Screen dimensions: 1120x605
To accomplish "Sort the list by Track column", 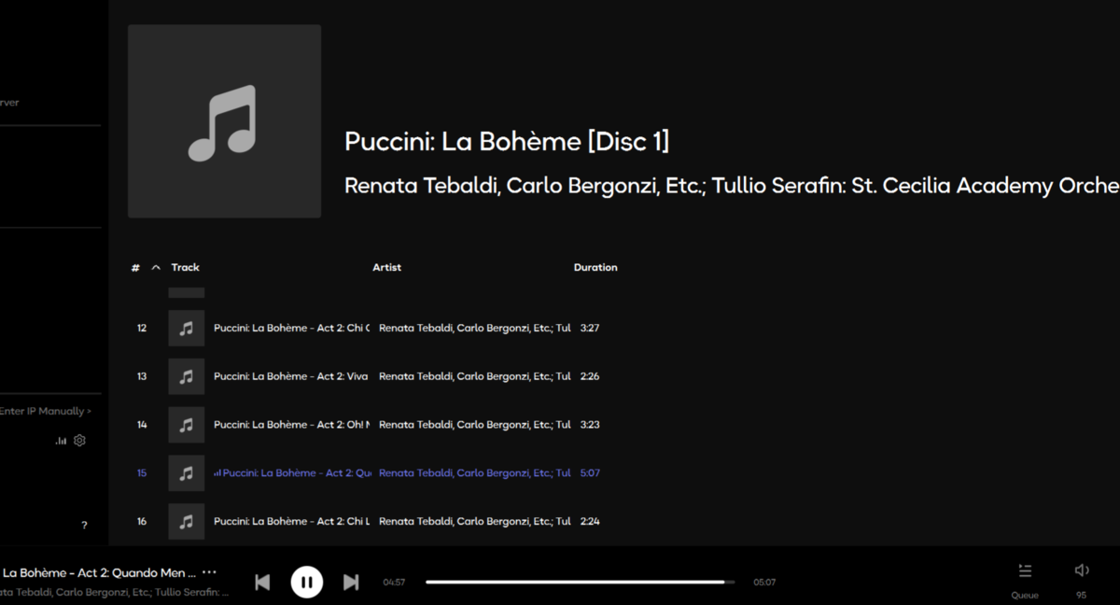I will tap(185, 267).
